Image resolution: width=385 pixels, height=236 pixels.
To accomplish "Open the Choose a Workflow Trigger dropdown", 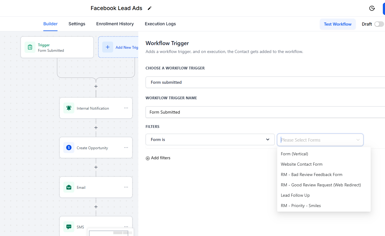I will pyautogui.click(x=265, y=82).
